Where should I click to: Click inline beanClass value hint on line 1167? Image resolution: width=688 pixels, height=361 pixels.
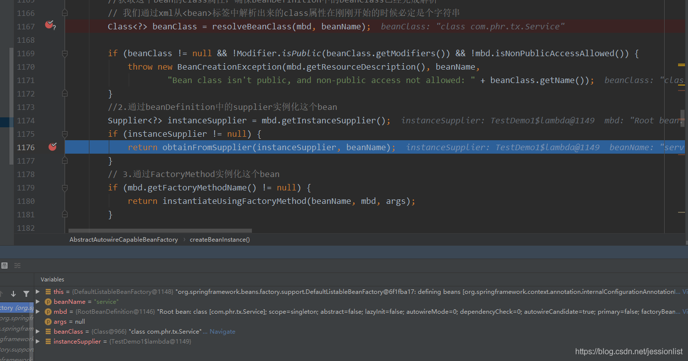[473, 26]
